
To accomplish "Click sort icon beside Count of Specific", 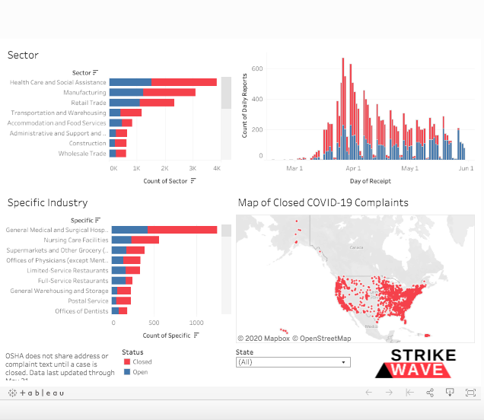I will tap(196, 336).
